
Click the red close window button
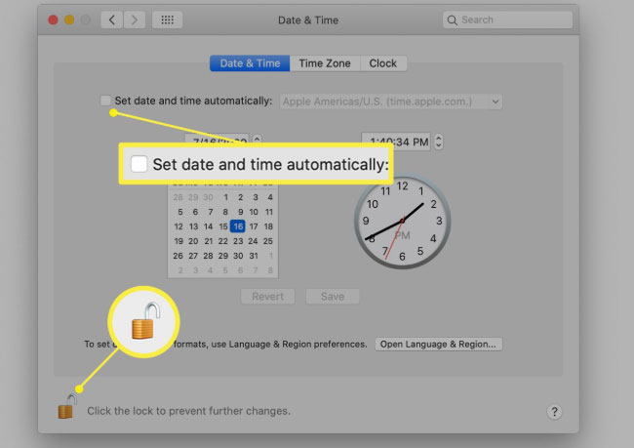pos(53,20)
